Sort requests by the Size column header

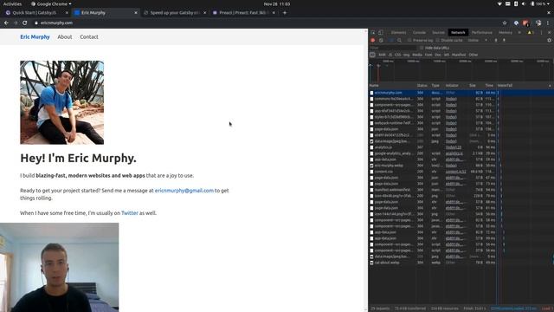point(473,85)
